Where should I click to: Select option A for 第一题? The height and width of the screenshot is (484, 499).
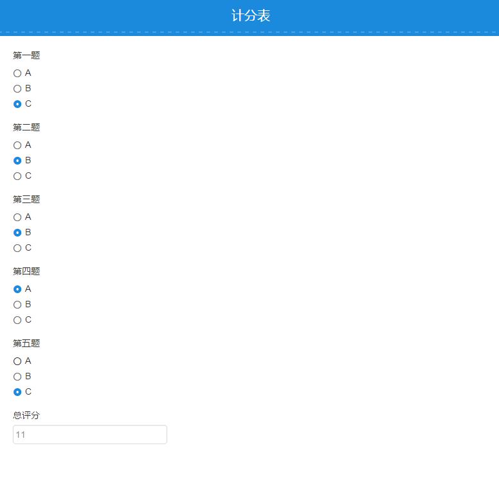tap(17, 73)
